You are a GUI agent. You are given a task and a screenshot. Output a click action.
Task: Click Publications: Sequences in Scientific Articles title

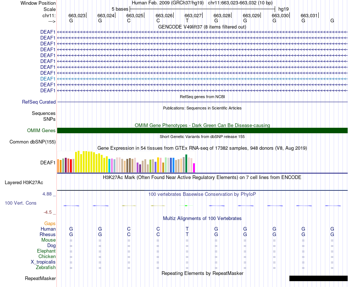coord(202,108)
